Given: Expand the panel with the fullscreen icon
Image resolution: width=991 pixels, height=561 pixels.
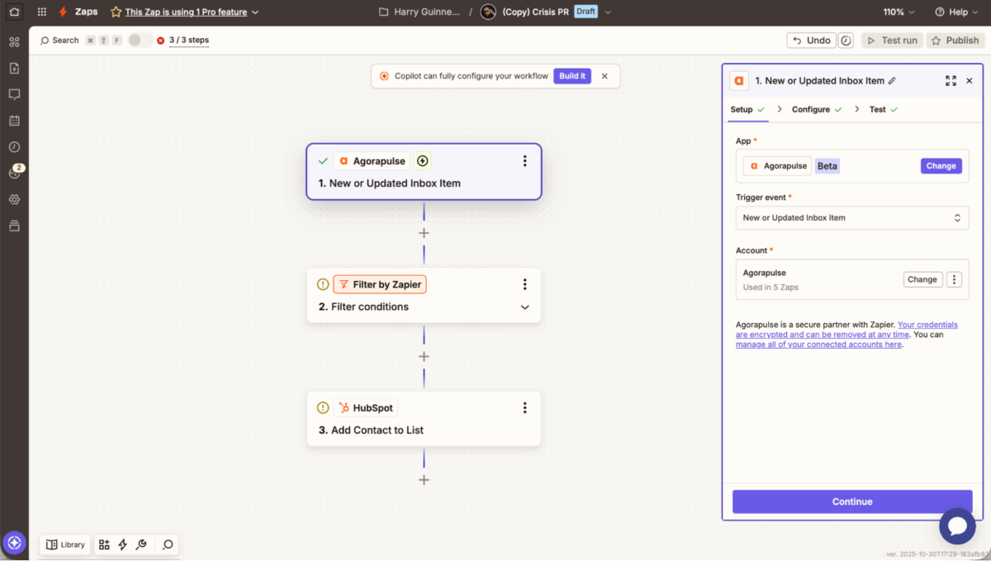Looking at the screenshot, I should pyautogui.click(x=951, y=81).
